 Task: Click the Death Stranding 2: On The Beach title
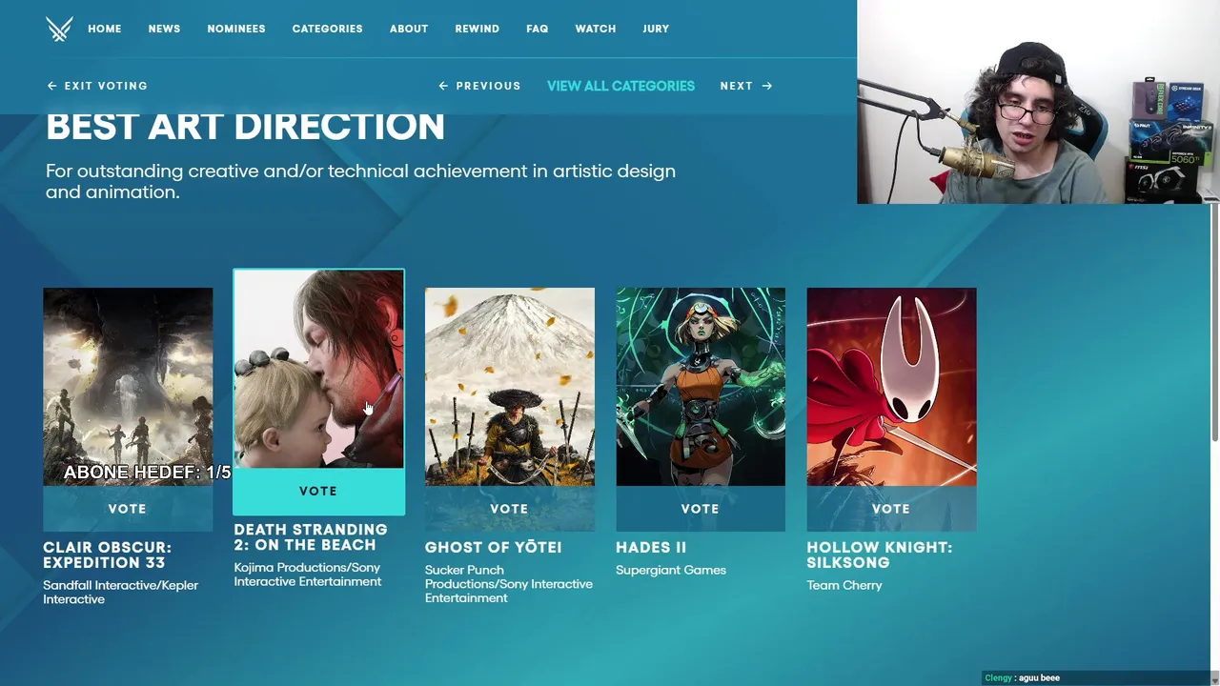click(x=311, y=537)
